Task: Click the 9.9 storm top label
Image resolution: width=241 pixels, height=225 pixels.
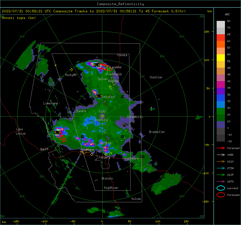Action: point(57,132)
